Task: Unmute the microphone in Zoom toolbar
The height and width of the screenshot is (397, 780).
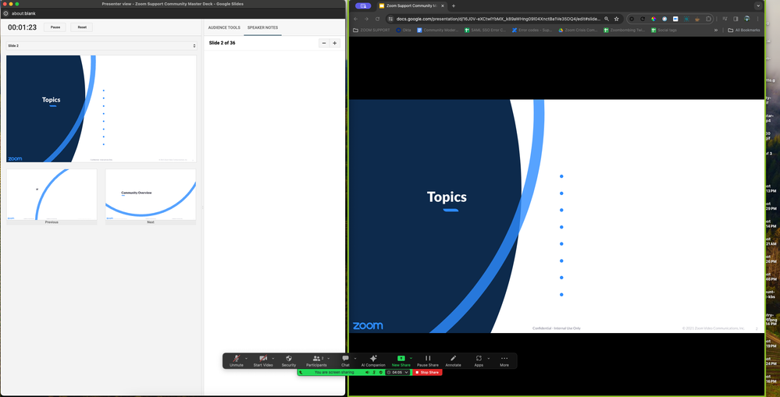Action: point(236,359)
